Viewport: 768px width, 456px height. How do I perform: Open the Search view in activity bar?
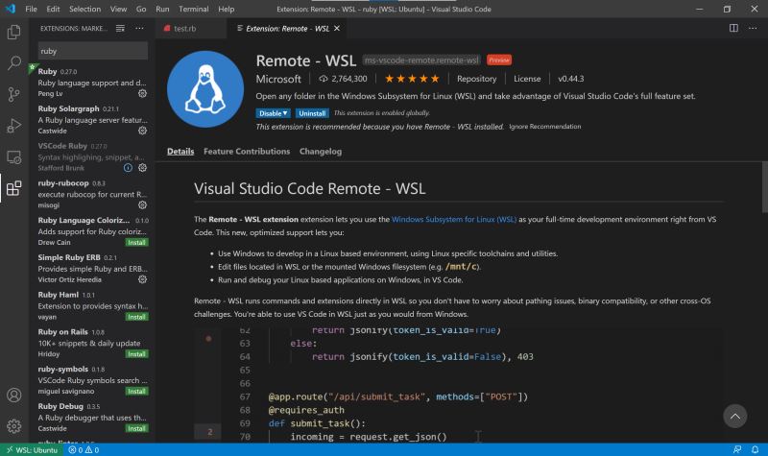[14, 63]
